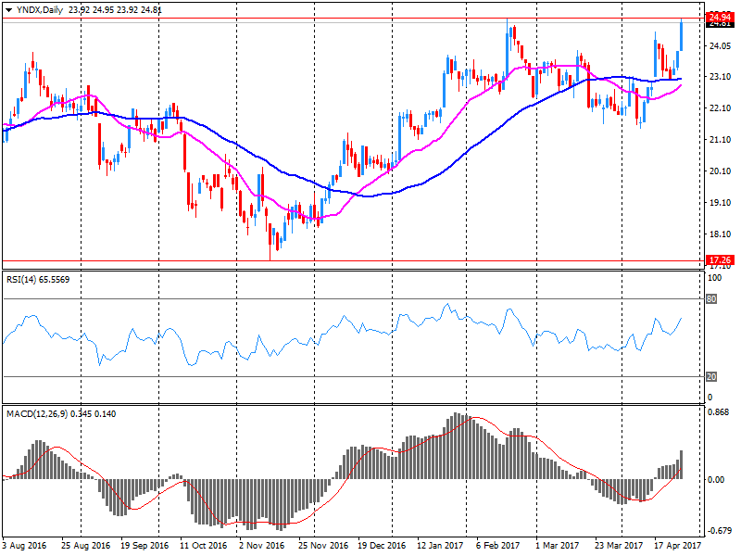Image resolution: width=741 pixels, height=556 pixels.
Task: Click the red 24.94 resistance price label
Action: (720, 18)
